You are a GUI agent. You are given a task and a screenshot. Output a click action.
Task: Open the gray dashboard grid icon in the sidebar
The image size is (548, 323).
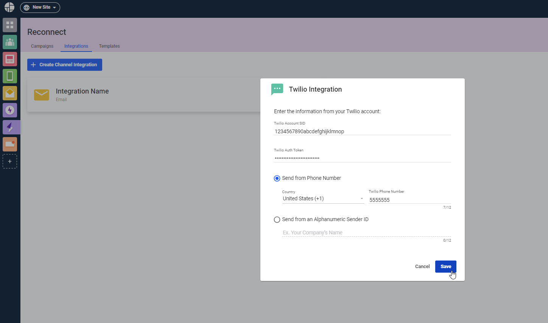pyautogui.click(x=10, y=25)
